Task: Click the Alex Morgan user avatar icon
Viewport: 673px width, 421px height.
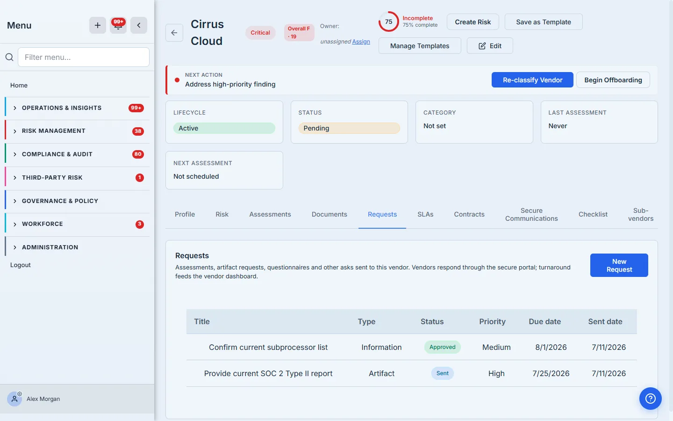Action: click(14, 399)
